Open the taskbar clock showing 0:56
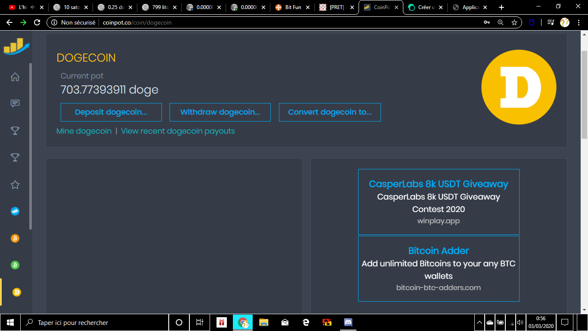Screen dimensions: 588x331 tap(541, 322)
